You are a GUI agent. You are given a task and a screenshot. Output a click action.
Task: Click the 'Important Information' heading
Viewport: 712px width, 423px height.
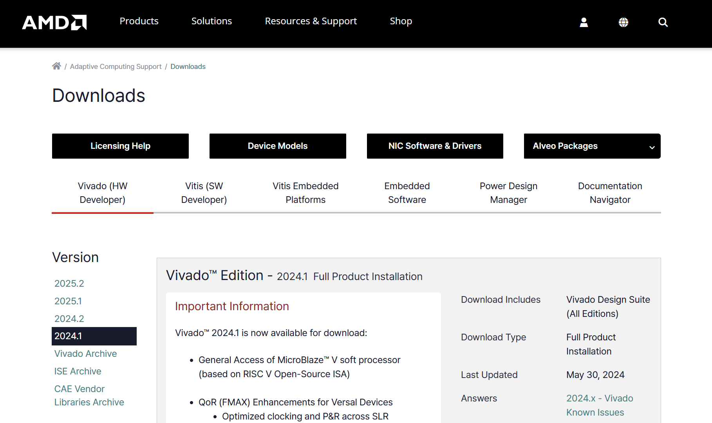click(232, 306)
